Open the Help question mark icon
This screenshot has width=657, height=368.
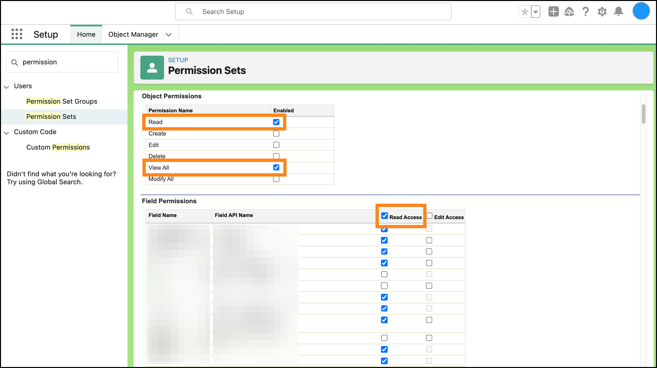585,12
